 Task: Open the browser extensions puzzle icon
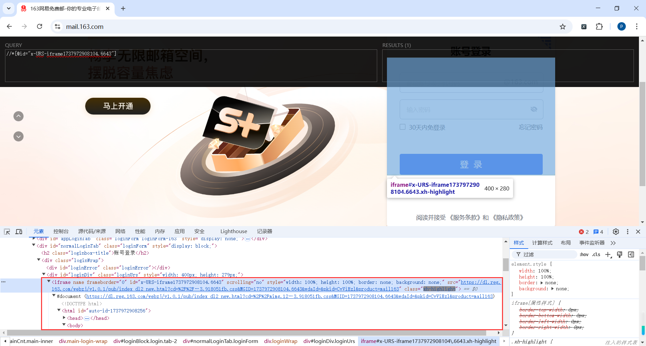[x=600, y=27]
